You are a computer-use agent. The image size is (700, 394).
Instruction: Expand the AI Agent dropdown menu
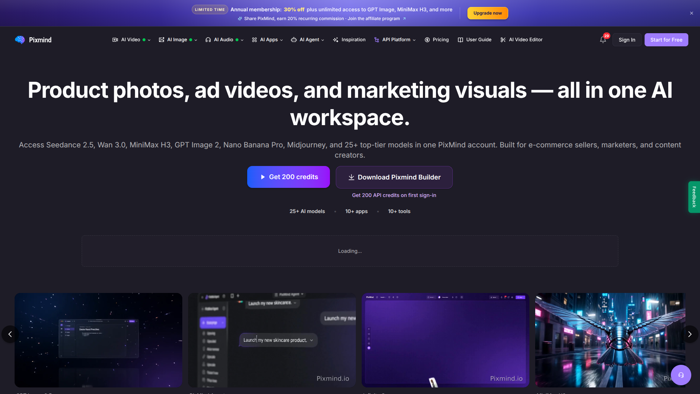click(x=307, y=40)
